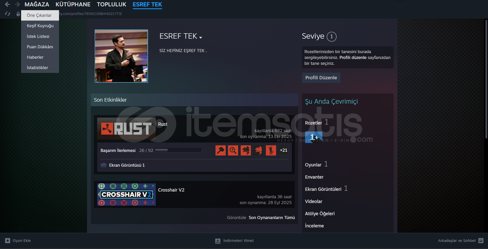Click the Rust game banner image
Viewport: 488px width, 249px height.
[126, 129]
